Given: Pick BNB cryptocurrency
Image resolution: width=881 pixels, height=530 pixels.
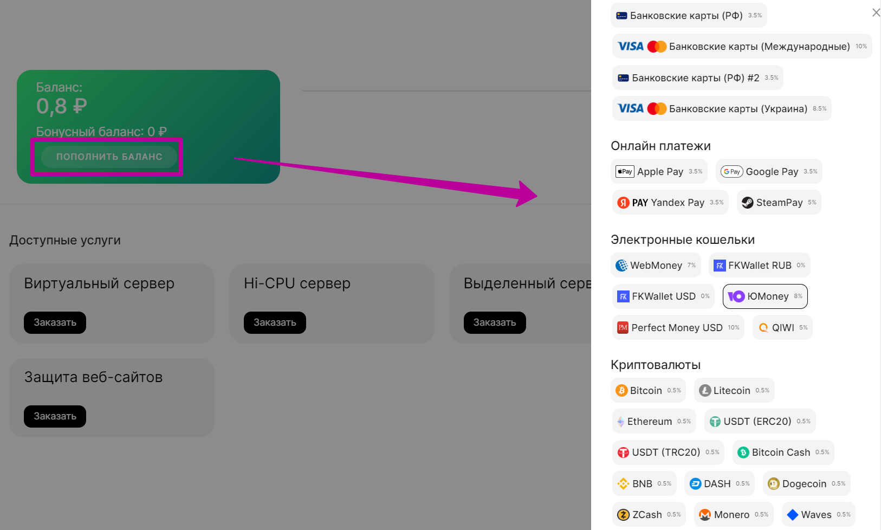Looking at the screenshot, I should pos(644,483).
